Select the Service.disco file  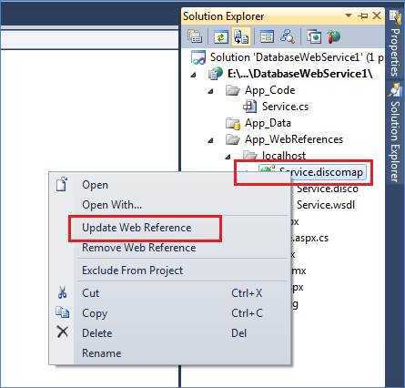[328, 189]
